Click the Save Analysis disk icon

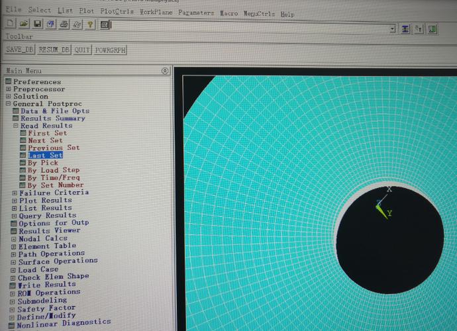pyautogui.click(x=37, y=25)
